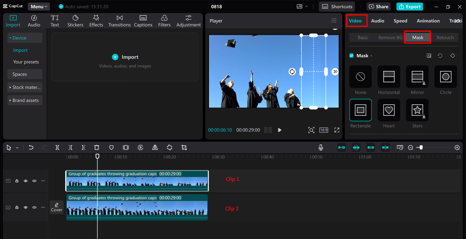Click the Split clip tool
Viewport: 466px width, 239px height.
(57, 147)
